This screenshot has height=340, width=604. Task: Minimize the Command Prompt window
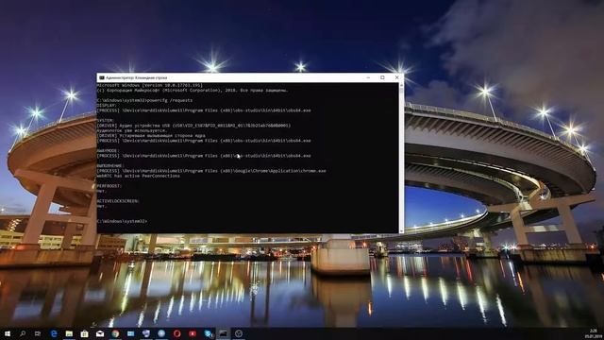click(x=368, y=77)
